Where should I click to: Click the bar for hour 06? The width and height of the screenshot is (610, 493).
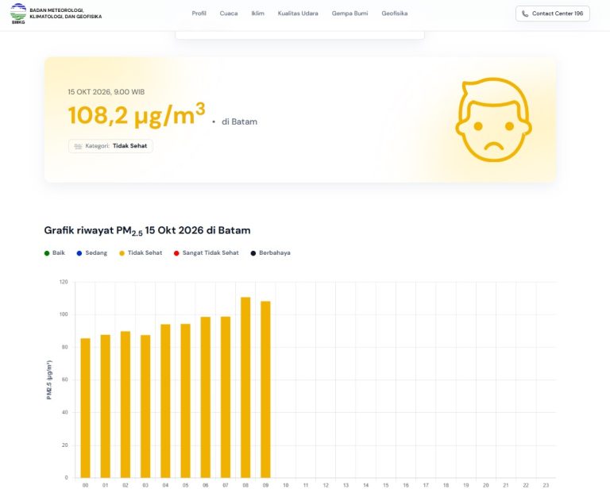pos(206,397)
